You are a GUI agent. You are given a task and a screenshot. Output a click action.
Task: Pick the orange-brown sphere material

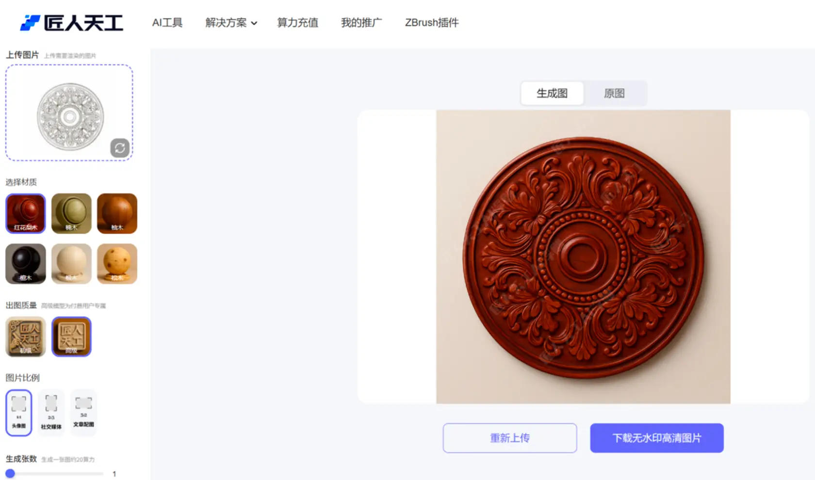117,213
